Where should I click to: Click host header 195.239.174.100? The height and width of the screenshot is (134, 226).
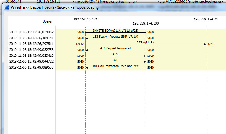coord(146,23)
